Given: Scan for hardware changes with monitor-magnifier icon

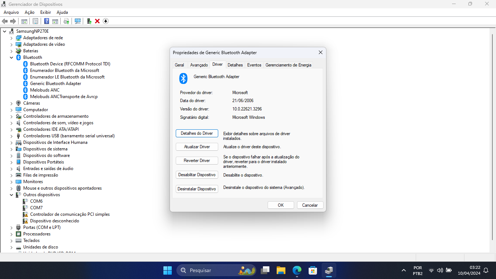Looking at the screenshot, I should click(x=78, y=21).
